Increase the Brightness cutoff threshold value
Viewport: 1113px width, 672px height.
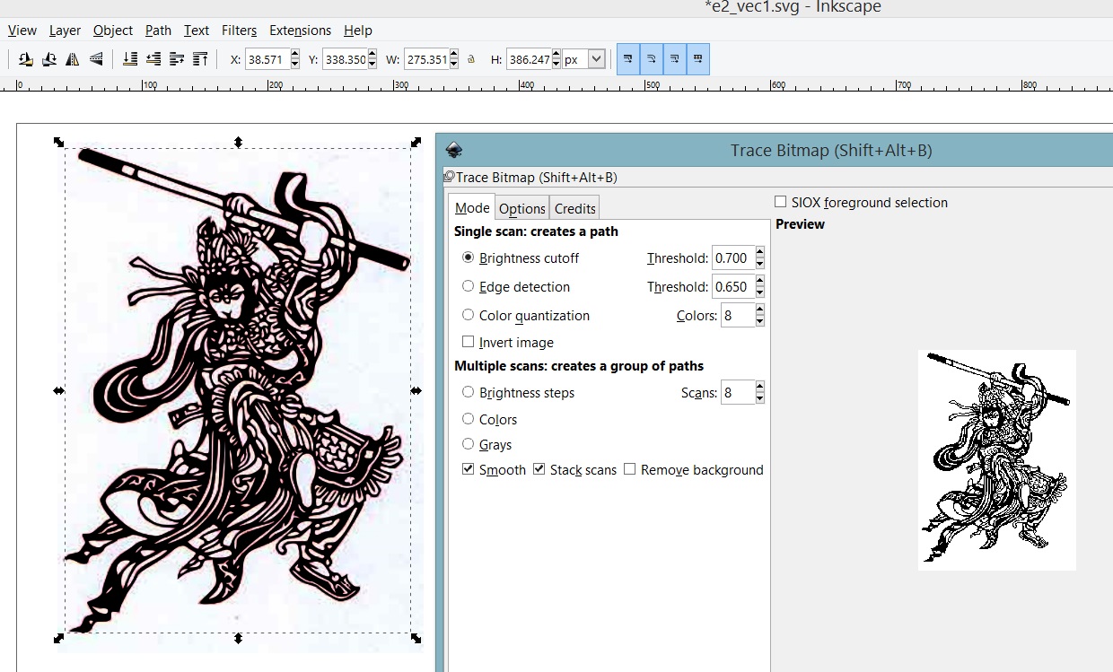(760, 253)
